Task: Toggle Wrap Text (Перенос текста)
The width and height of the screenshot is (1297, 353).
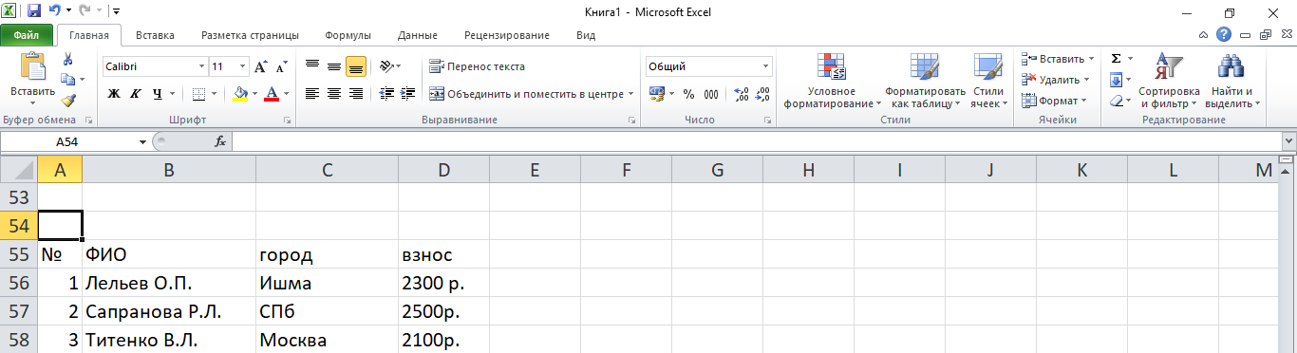Action: [477, 66]
